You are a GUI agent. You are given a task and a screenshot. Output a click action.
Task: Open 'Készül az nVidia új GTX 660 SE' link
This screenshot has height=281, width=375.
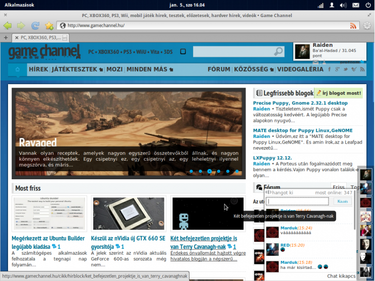(128, 242)
